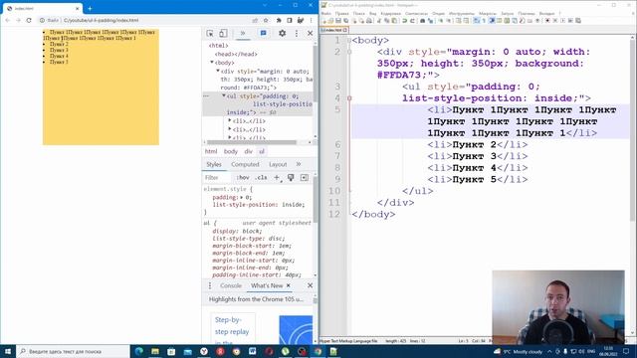The width and height of the screenshot is (637, 358).
Task: Click the Redo icon in Notepad++ toolbar
Action: click(x=412, y=21)
